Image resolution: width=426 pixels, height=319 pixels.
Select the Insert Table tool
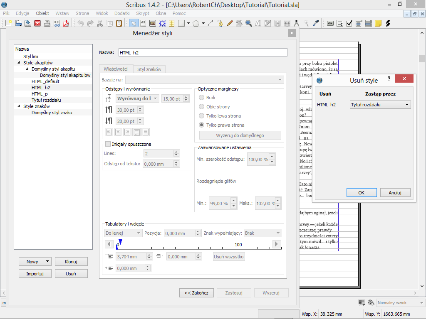(171, 23)
